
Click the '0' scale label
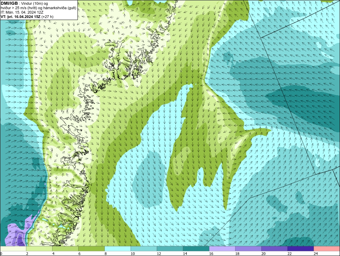point(1,254)
